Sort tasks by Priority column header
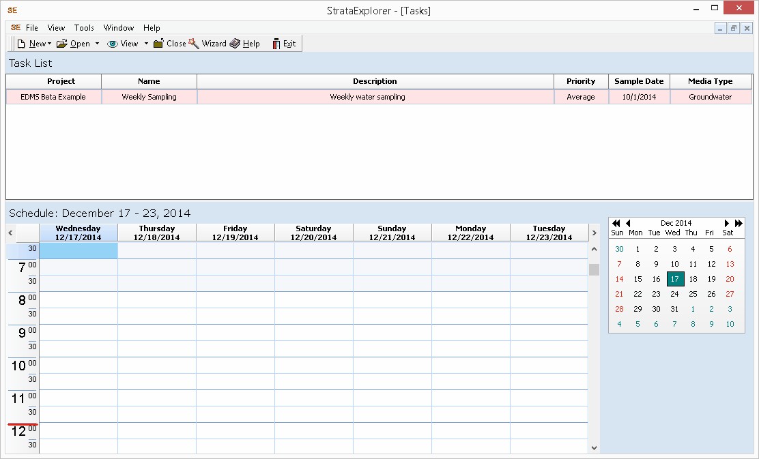This screenshot has height=459, width=759. [x=581, y=81]
